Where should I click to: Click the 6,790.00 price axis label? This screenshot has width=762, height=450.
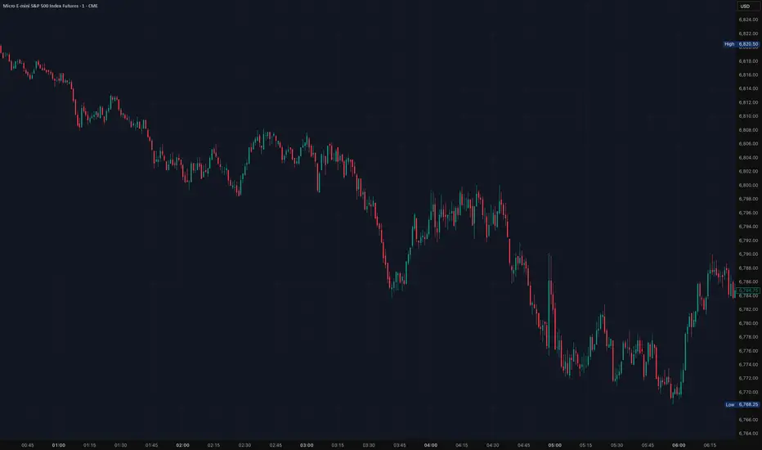pos(748,254)
